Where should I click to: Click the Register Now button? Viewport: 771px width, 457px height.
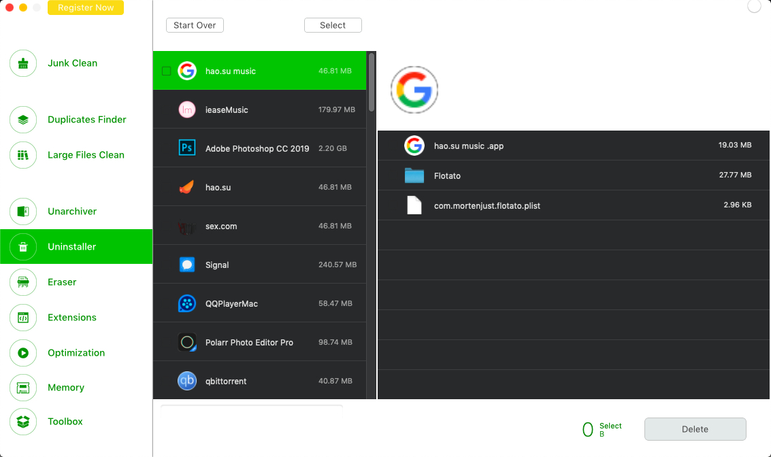click(x=86, y=7)
